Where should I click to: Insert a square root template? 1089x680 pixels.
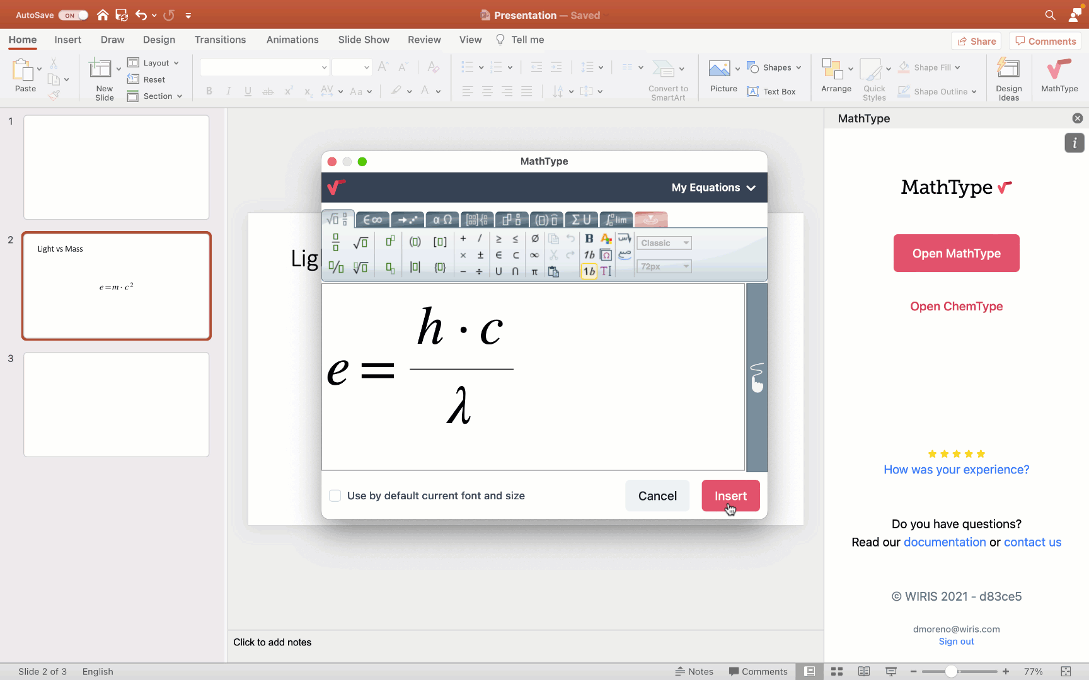click(x=360, y=242)
